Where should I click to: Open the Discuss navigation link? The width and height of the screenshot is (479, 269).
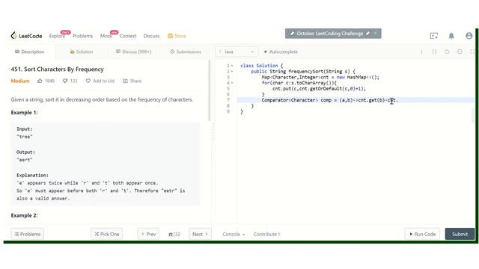[151, 36]
